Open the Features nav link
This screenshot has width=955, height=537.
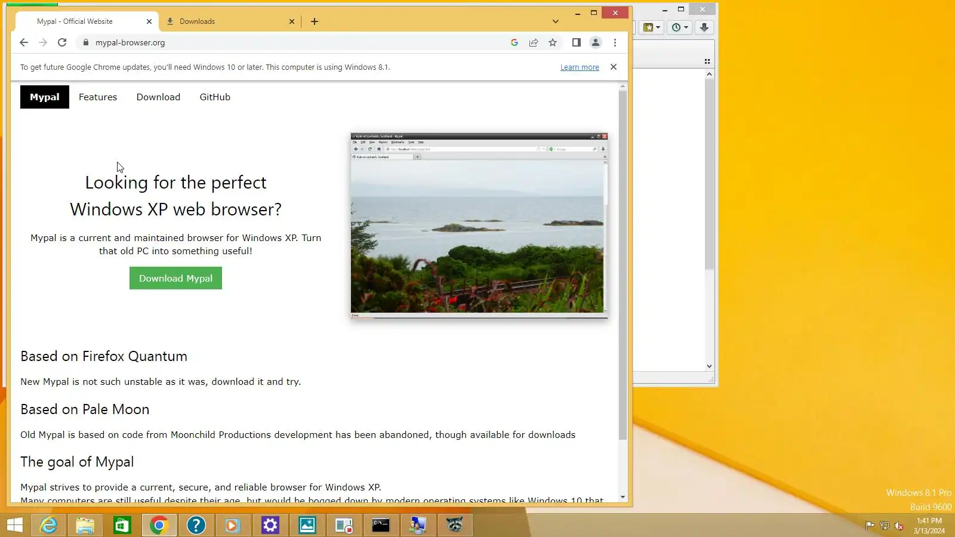[98, 97]
